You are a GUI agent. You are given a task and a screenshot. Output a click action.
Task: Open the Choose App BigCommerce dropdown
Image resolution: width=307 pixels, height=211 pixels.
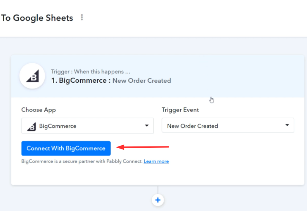tap(88, 126)
